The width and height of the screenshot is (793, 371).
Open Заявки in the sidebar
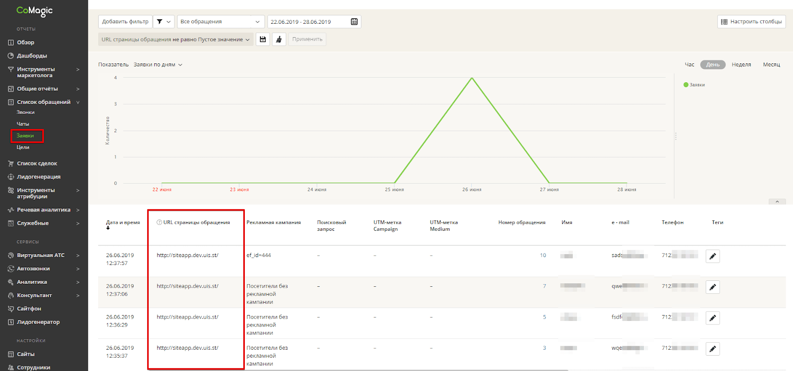[x=25, y=136]
